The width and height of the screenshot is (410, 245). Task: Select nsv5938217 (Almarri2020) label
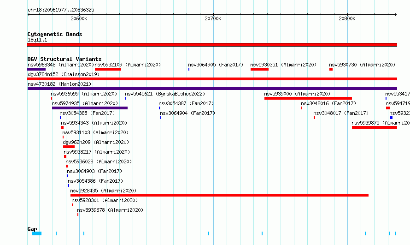(x=97, y=152)
